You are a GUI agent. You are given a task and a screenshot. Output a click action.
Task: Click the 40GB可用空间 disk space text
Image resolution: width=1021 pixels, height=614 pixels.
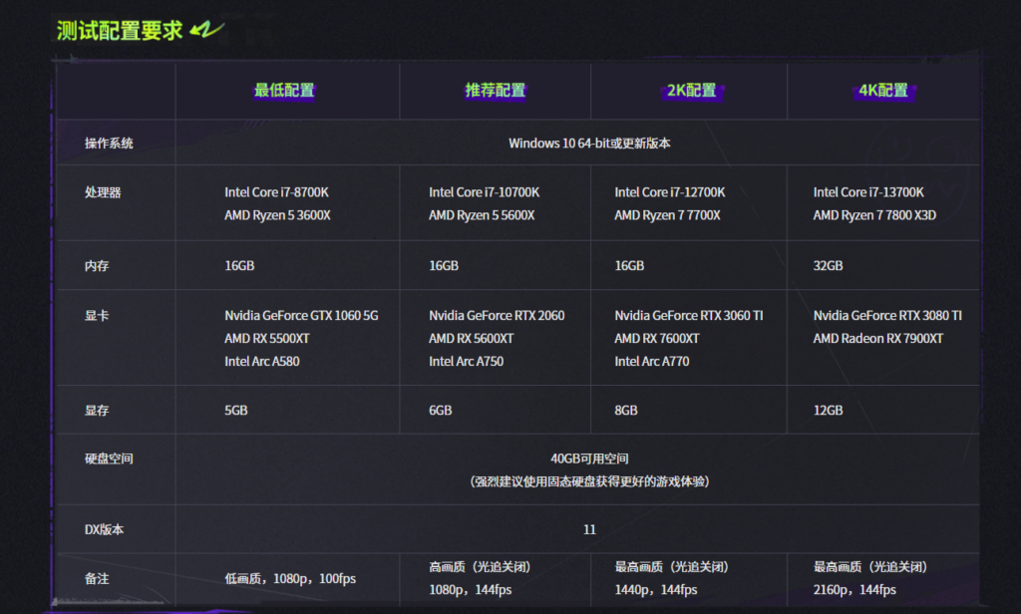589,460
